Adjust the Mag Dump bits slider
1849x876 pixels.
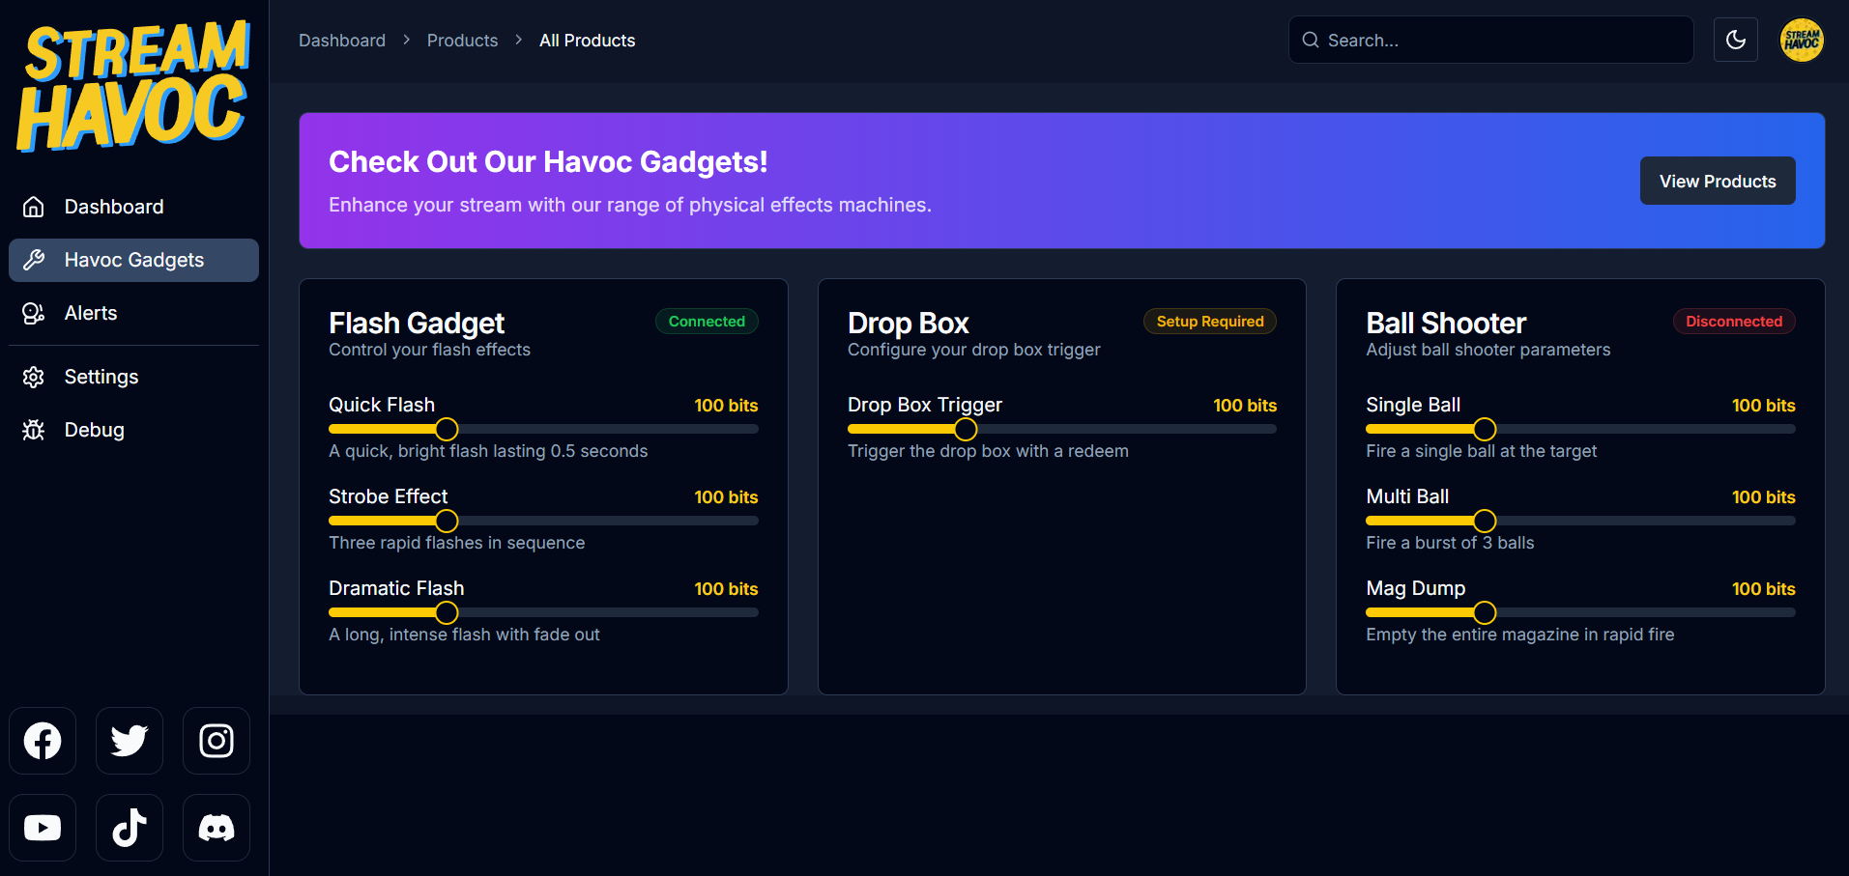tap(1580, 612)
